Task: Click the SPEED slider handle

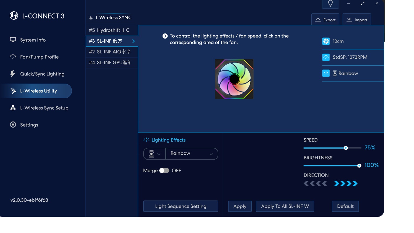Action: pyautogui.click(x=346, y=148)
